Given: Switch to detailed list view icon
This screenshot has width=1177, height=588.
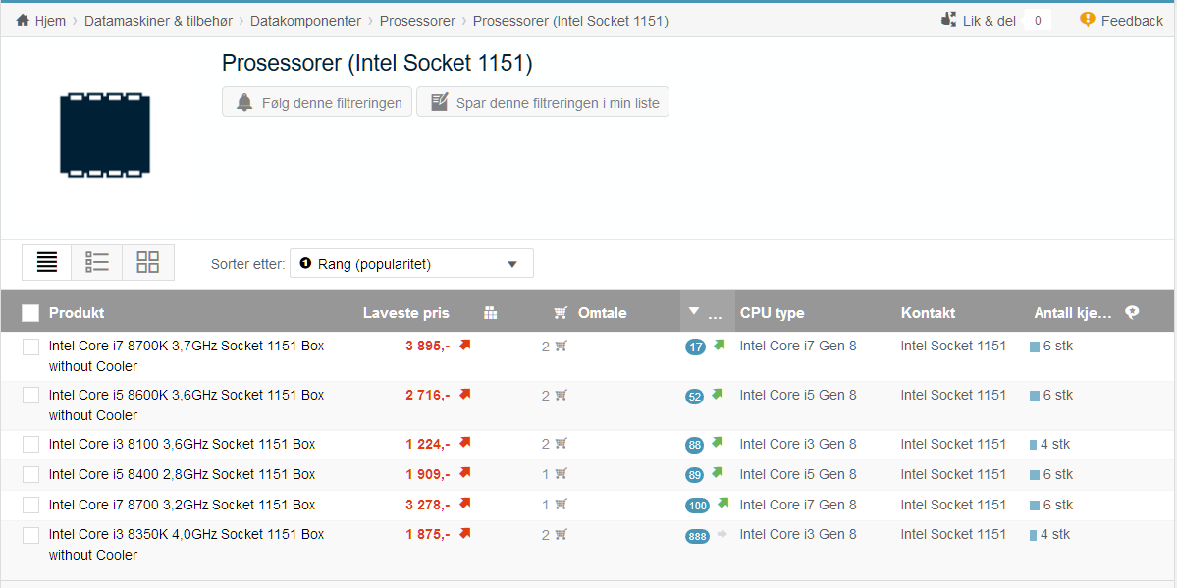Looking at the screenshot, I should (x=97, y=262).
